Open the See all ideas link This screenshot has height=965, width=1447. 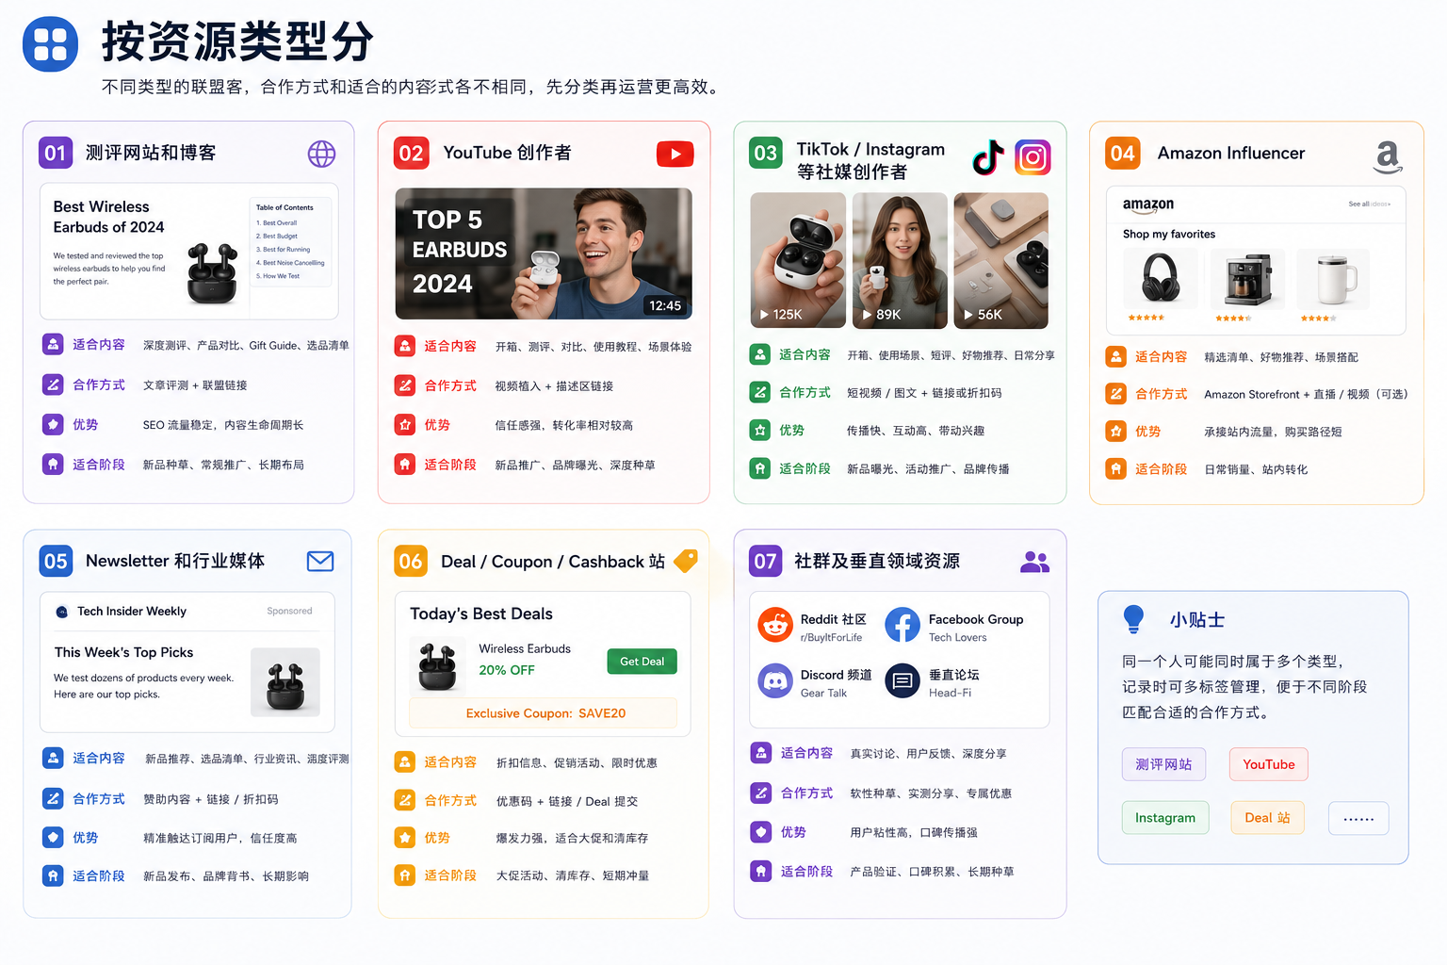(1369, 204)
